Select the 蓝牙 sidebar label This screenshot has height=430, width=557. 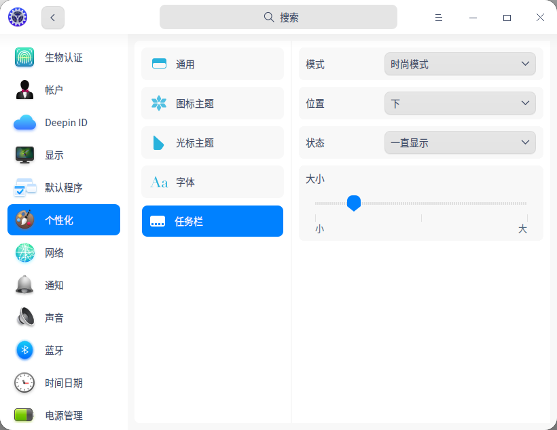(x=54, y=351)
